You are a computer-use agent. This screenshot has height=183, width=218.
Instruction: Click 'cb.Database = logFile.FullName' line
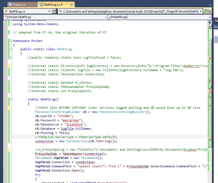point(63,129)
